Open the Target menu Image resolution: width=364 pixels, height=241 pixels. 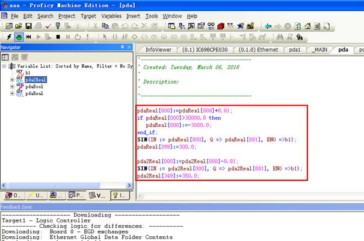[x=88, y=16]
